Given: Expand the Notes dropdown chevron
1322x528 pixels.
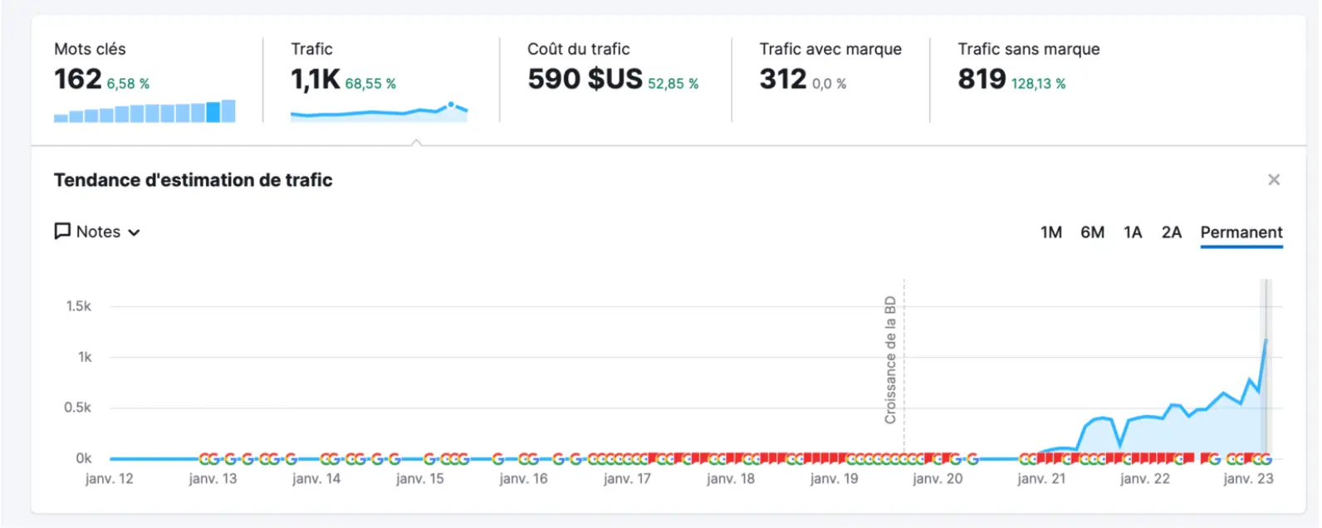Looking at the screenshot, I should 135,232.
